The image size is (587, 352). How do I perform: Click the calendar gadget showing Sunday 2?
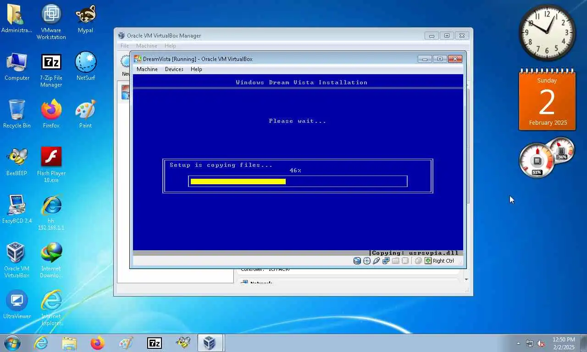pyautogui.click(x=547, y=100)
